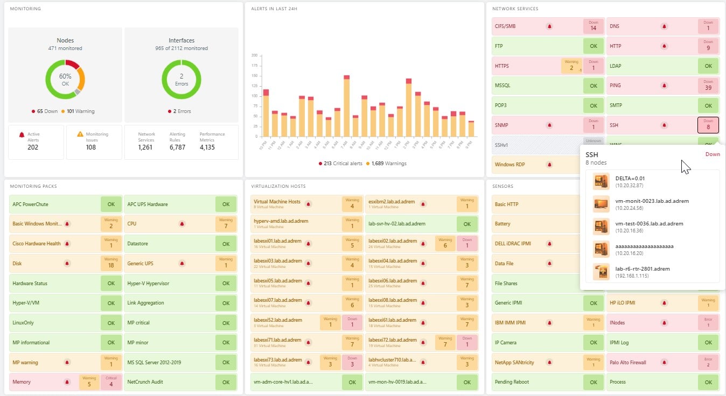Open the hyperv-amd.lab.ad.adrem host

tap(307, 224)
